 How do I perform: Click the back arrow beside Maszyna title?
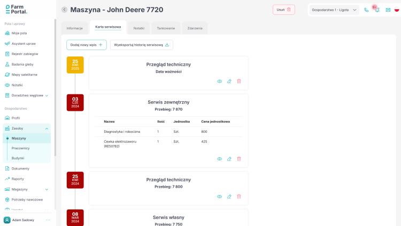[x=65, y=10]
